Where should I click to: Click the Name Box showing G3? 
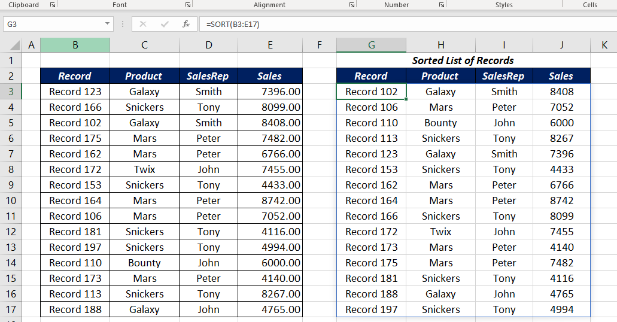(54, 24)
